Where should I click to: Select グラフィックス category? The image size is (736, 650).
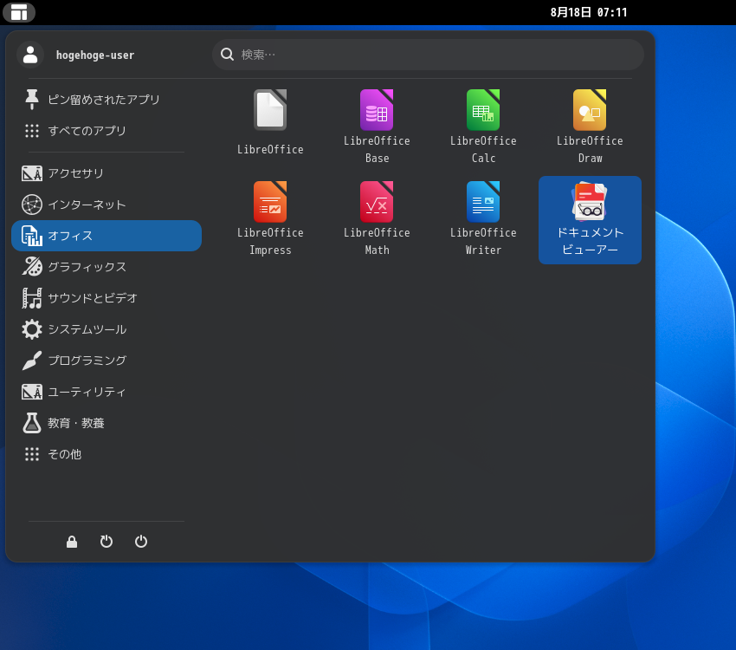[107, 267]
